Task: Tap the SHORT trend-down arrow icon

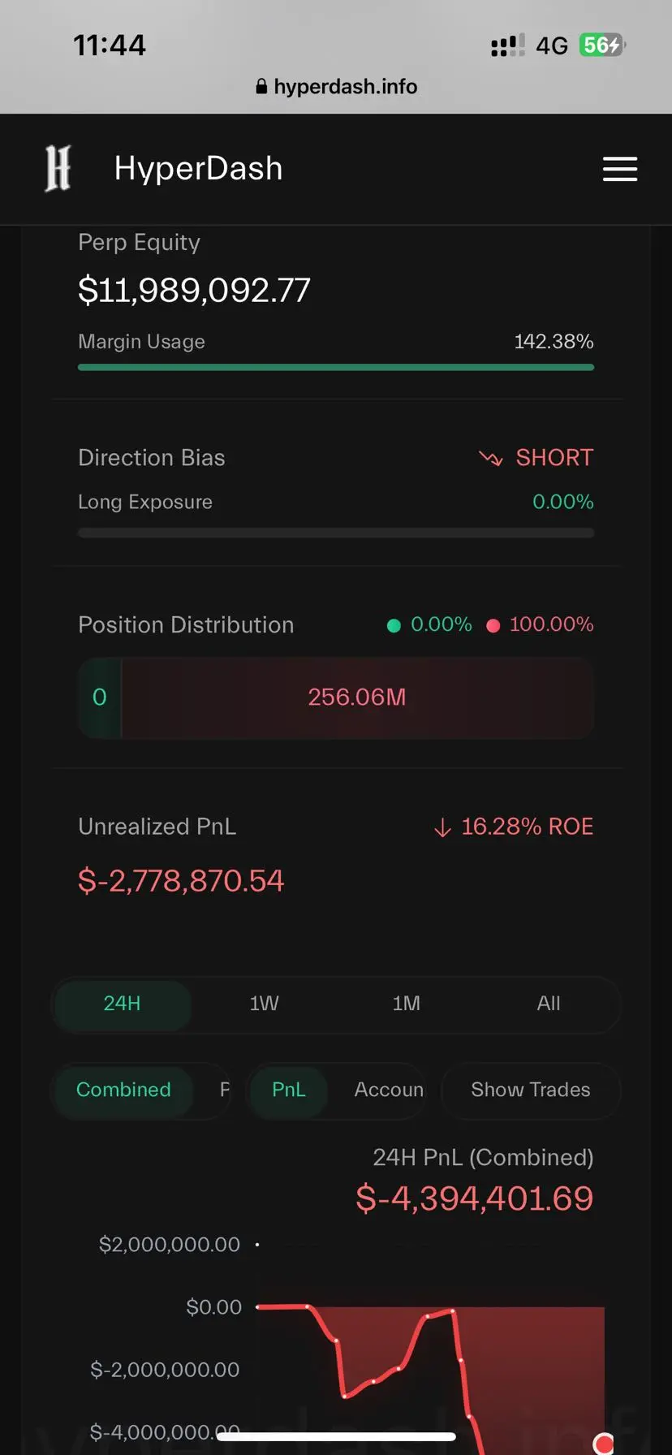Action: [491, 459]
